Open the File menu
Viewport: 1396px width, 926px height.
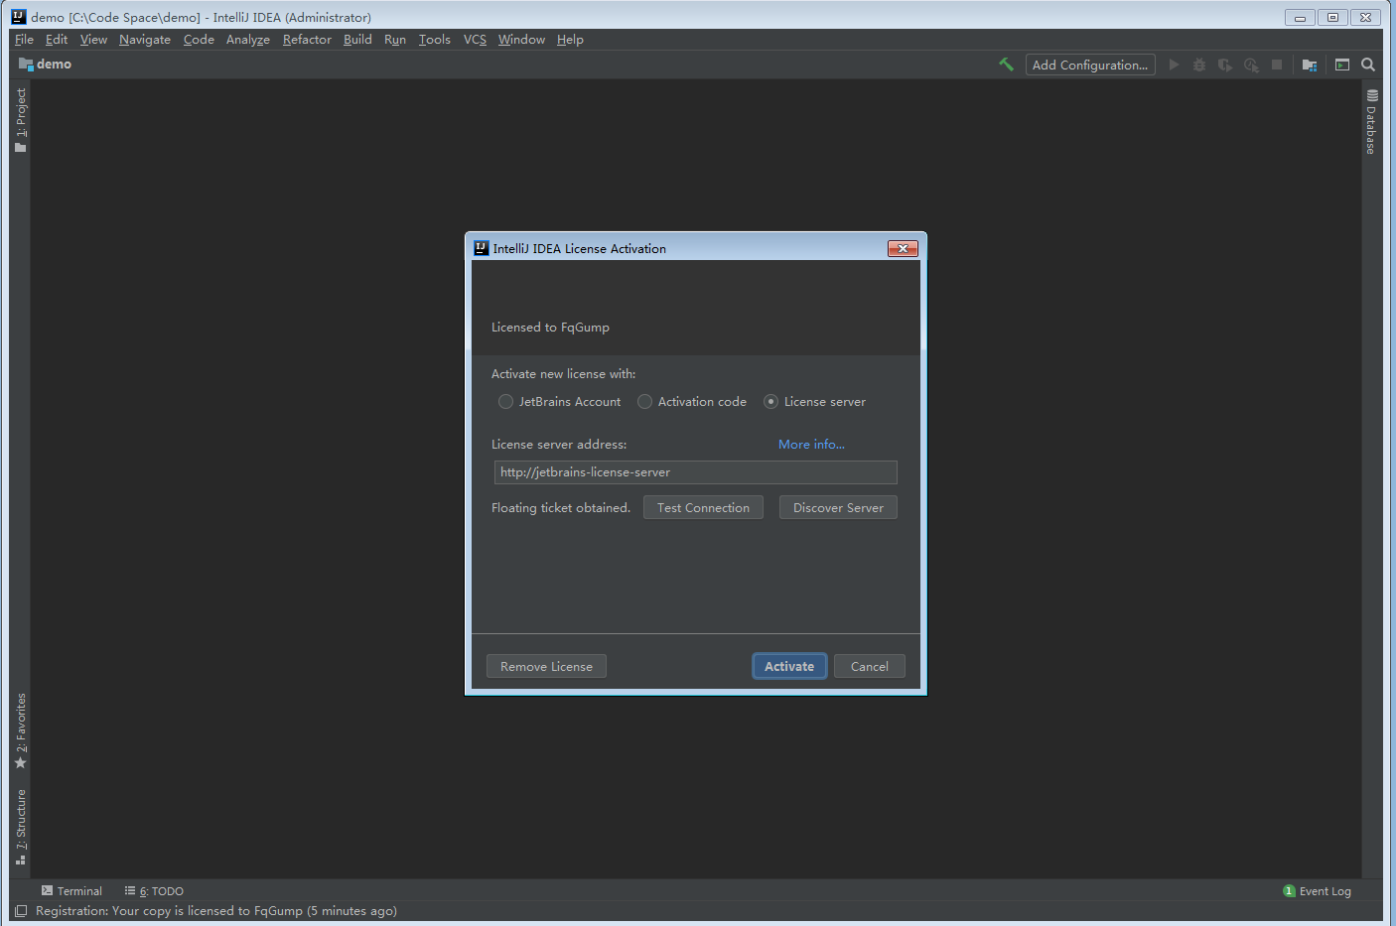25,40
